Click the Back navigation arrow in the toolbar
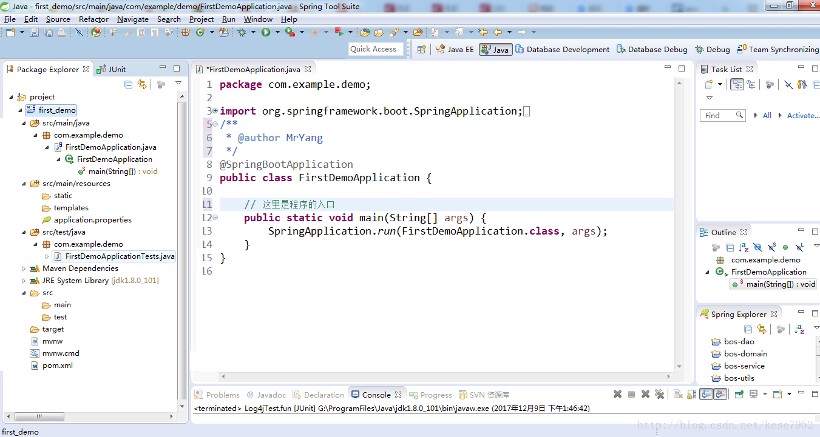Image resolution: width=820 pixels, height=437 pixels. pos(498,32)
